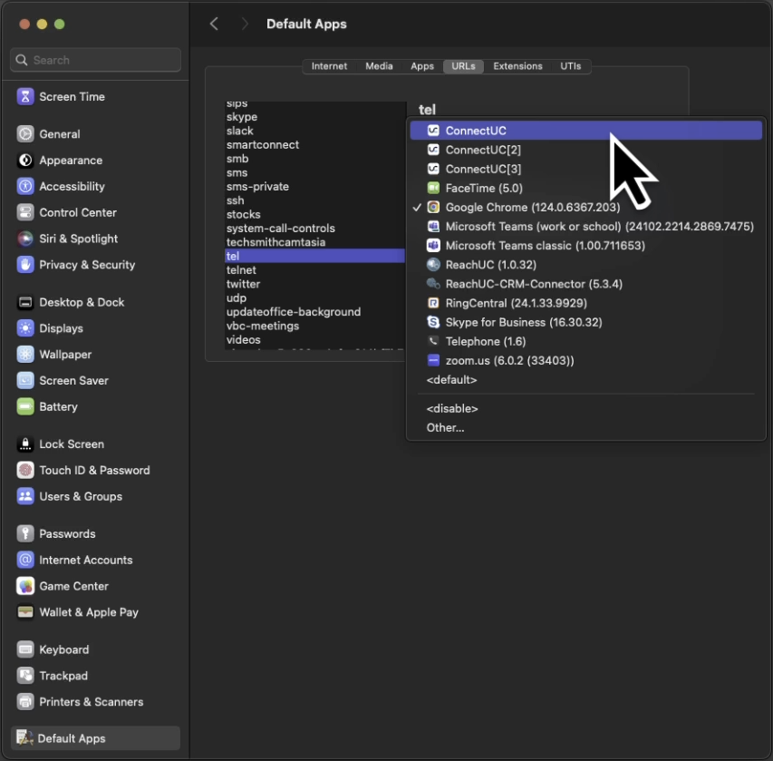Select the vbc-meetings URL scheme
Viewport: 773px width, 761px height.
[314, 326]
